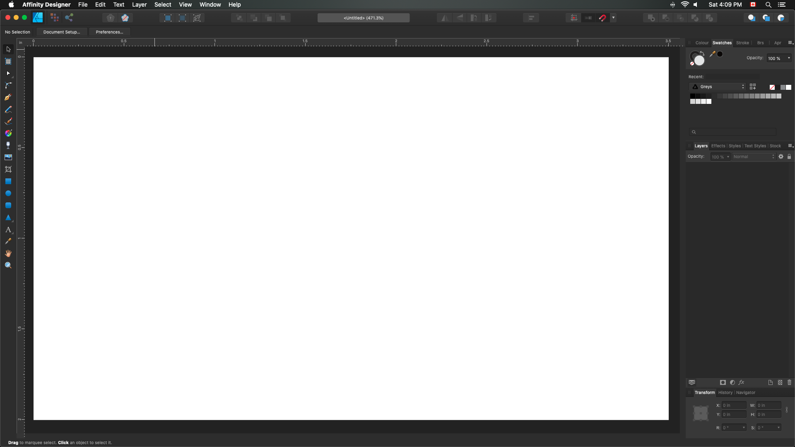
Task: Swap stroke and fill colours arrow
Action: tap(702, 53)
